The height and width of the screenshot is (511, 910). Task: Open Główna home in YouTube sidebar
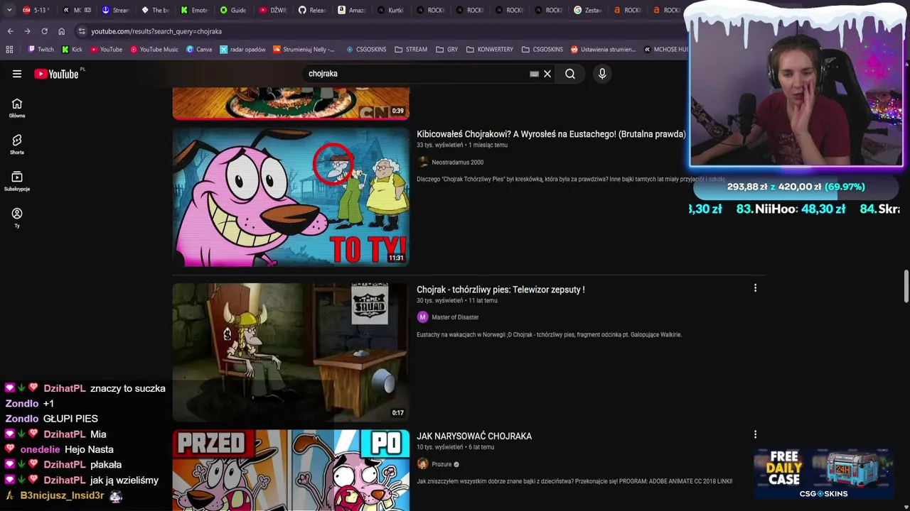tap(17, 108)
